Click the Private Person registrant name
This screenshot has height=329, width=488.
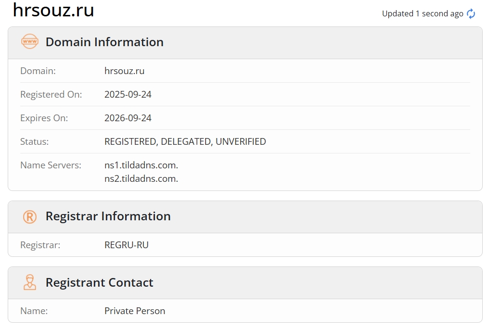coord(135,311)
